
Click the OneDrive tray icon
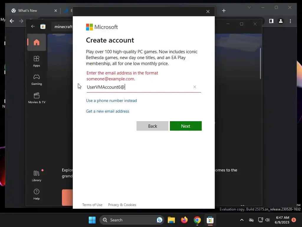coord(251,220)
